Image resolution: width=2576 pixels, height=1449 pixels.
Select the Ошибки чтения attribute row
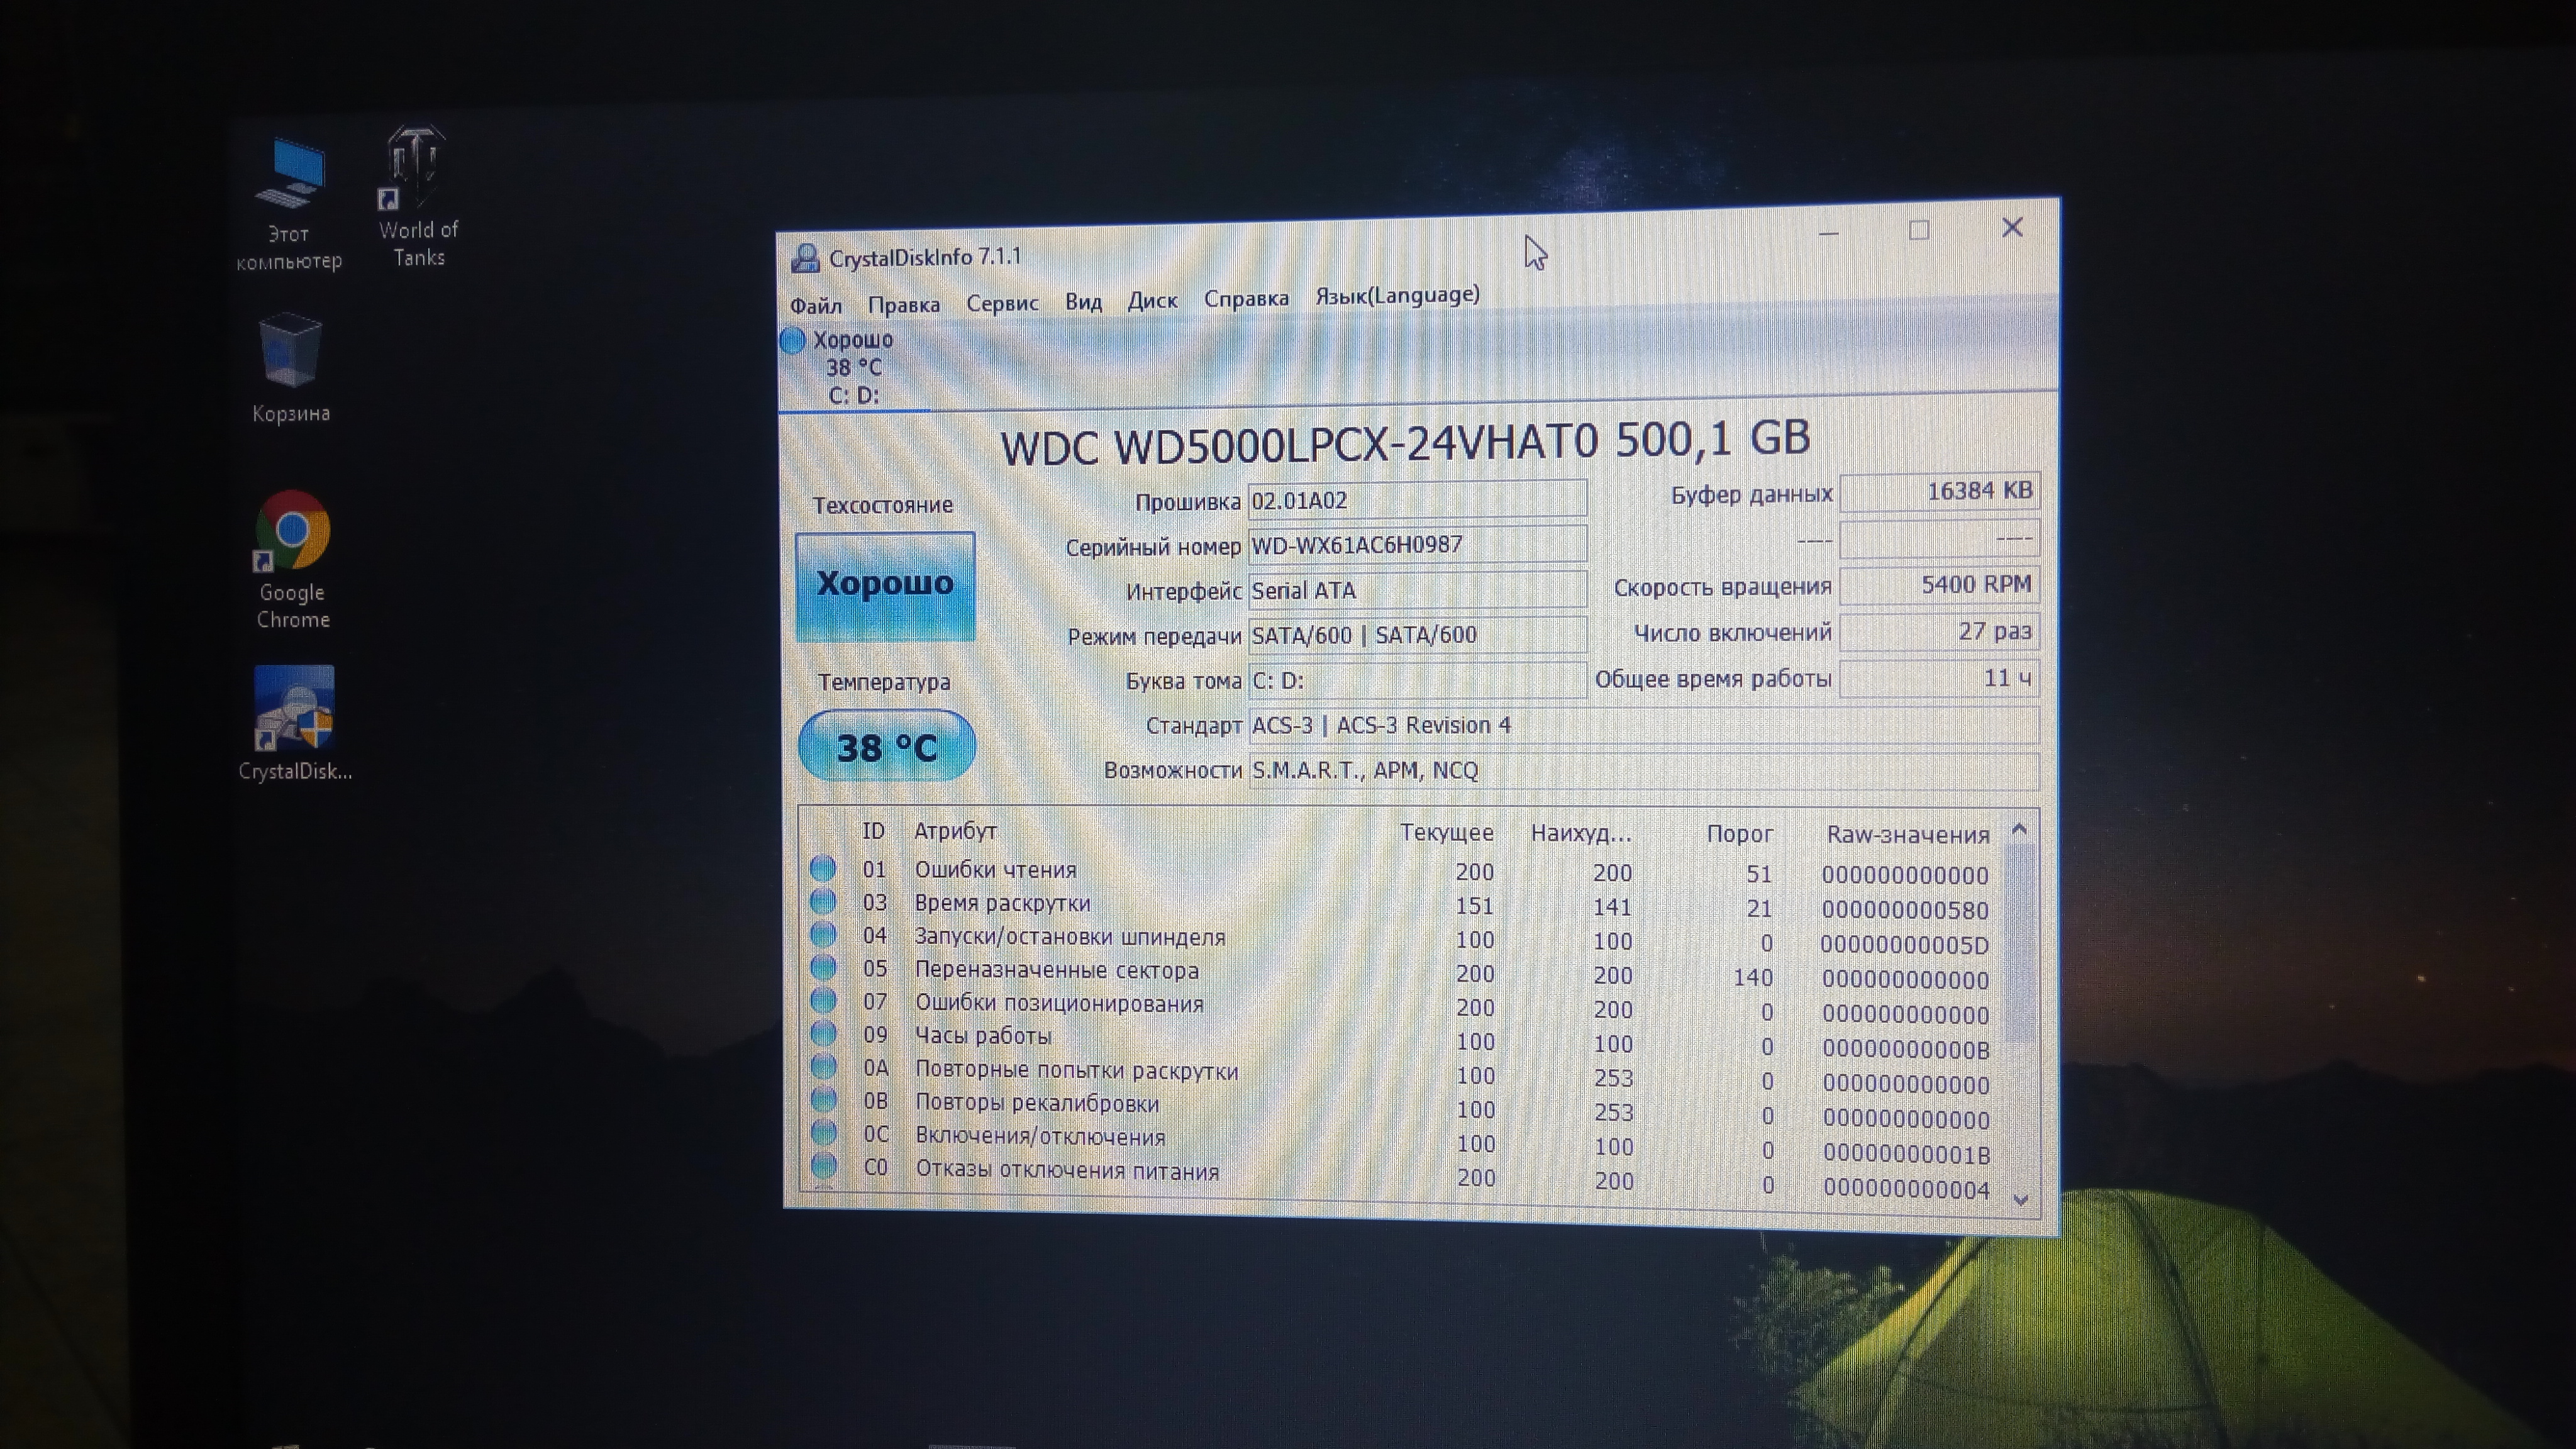[1400, 872]
